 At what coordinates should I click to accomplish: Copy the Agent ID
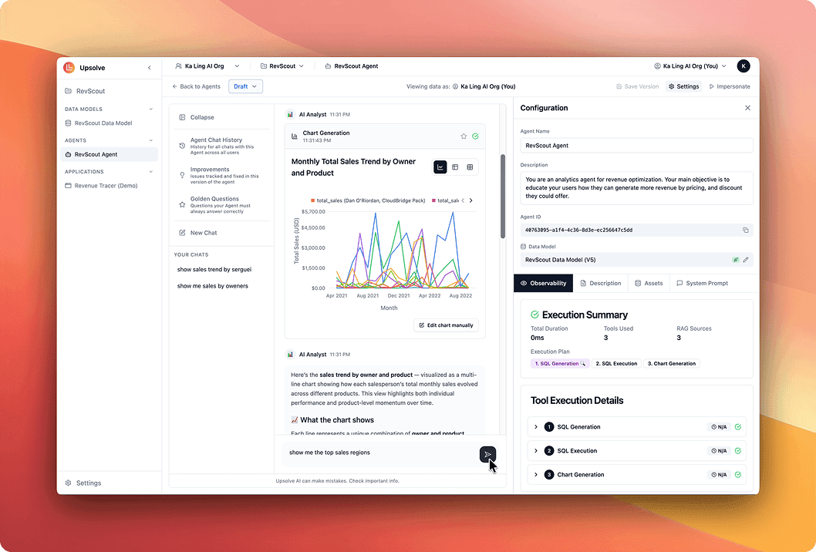(746, 230)
